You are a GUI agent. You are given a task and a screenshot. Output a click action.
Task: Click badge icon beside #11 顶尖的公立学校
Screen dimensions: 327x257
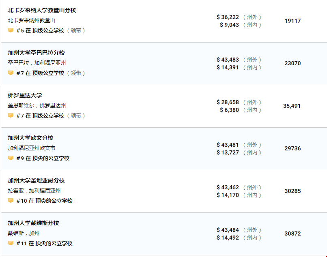click(11, 243)
